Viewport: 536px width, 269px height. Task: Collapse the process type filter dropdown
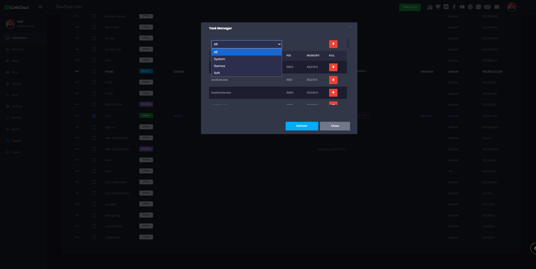(247, 44)
